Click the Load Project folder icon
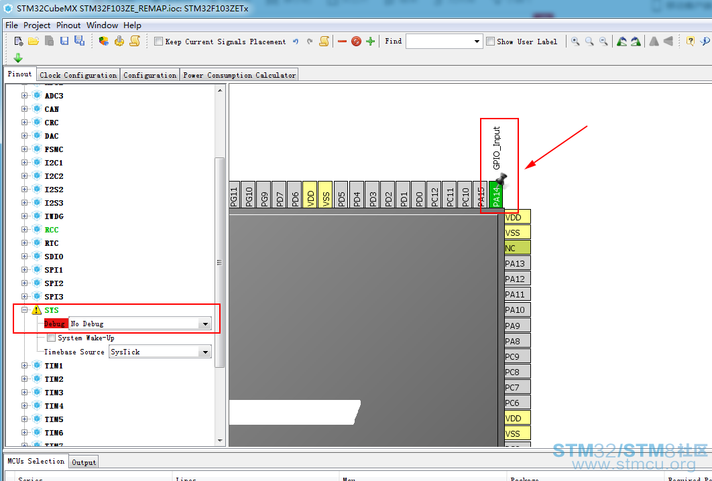 tap(33, 42)
